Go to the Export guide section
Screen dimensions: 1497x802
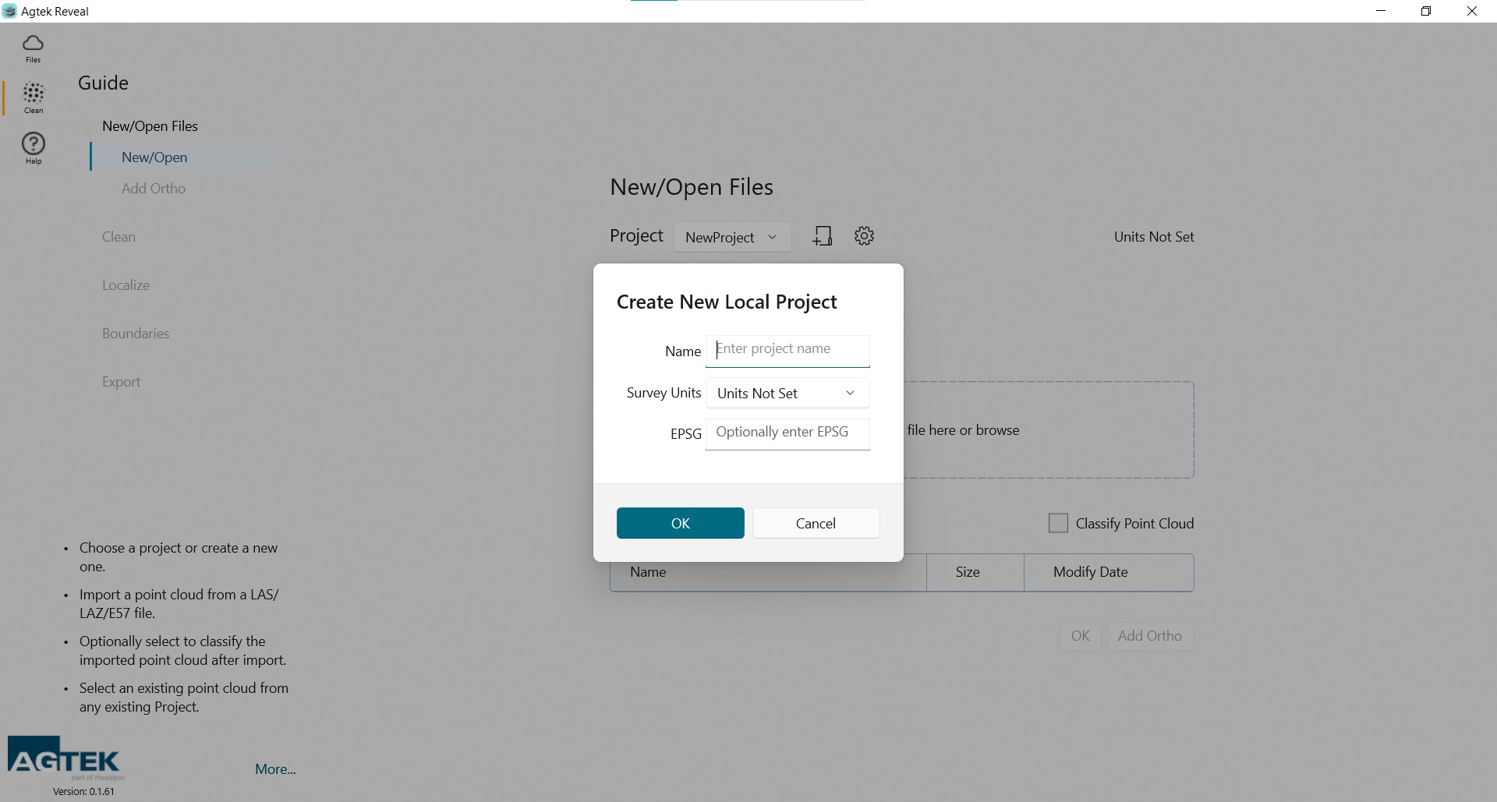122,381
